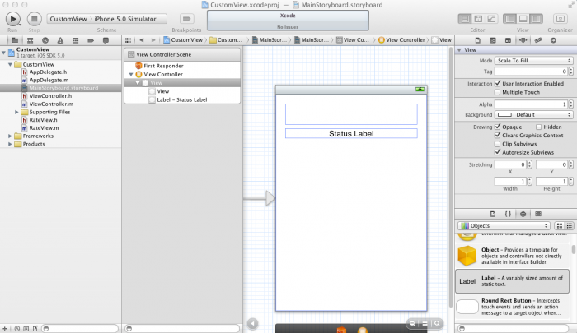Zoom out the storyboard canvas
The height and width of the screenshot is (333, 577).
click(x=412, y=323)
